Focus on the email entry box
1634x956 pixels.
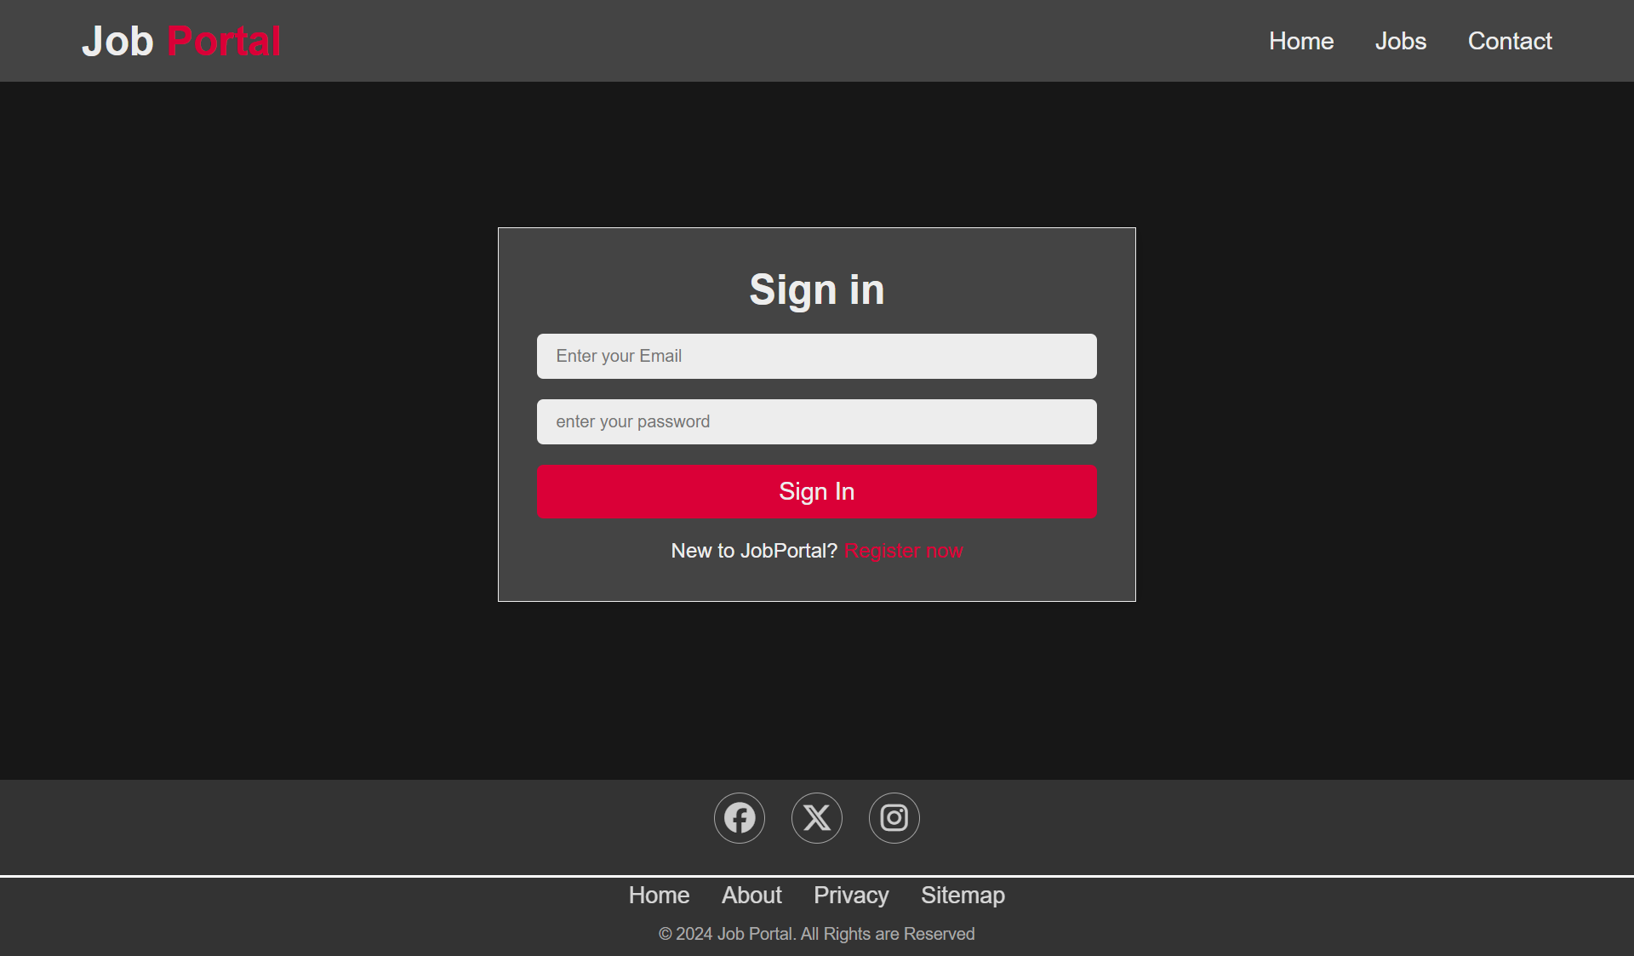pos(816,355)
